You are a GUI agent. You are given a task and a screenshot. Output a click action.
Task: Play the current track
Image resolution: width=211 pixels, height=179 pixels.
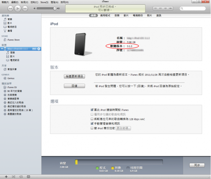tap(18, 9)
